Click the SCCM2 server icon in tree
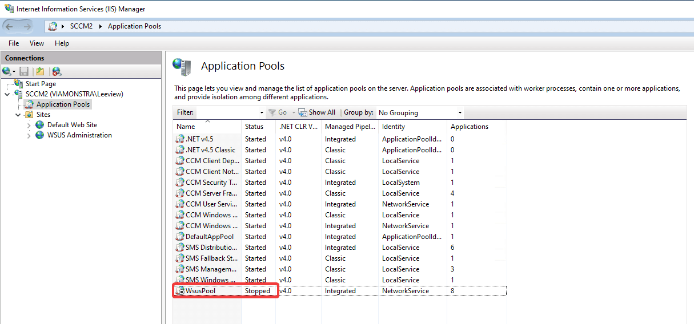Image resolution: width=694 pixels, height=324 pixels. [x=18, y=94]
